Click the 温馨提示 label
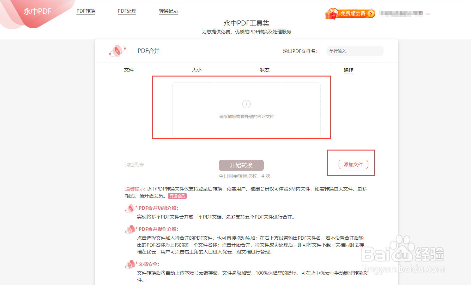This screenshot has height=285, width=471. click(x=135, y=189)
